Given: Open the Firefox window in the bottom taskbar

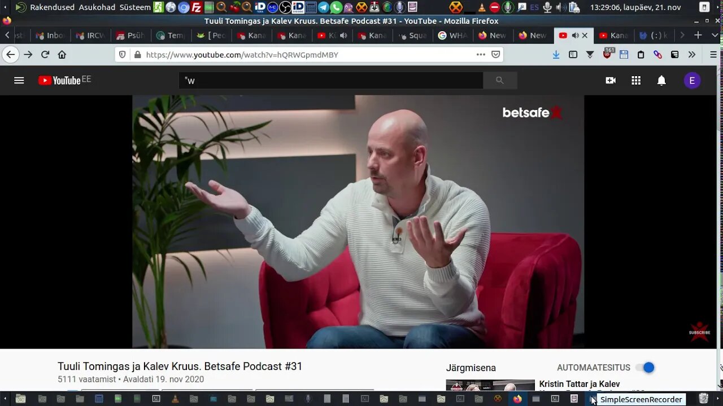Looking at the screenshot, I should (x=517, y=399).
